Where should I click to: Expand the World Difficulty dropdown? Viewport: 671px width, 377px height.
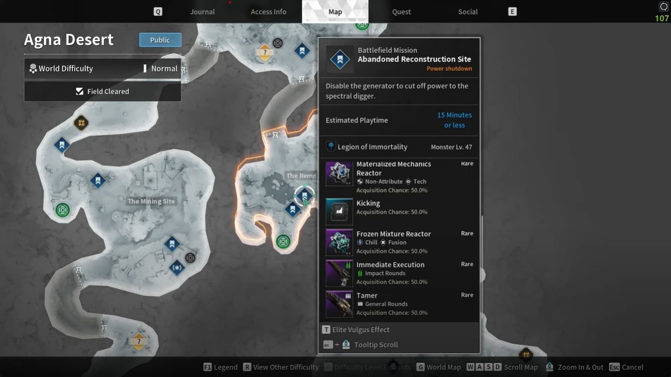coord(103,68)
